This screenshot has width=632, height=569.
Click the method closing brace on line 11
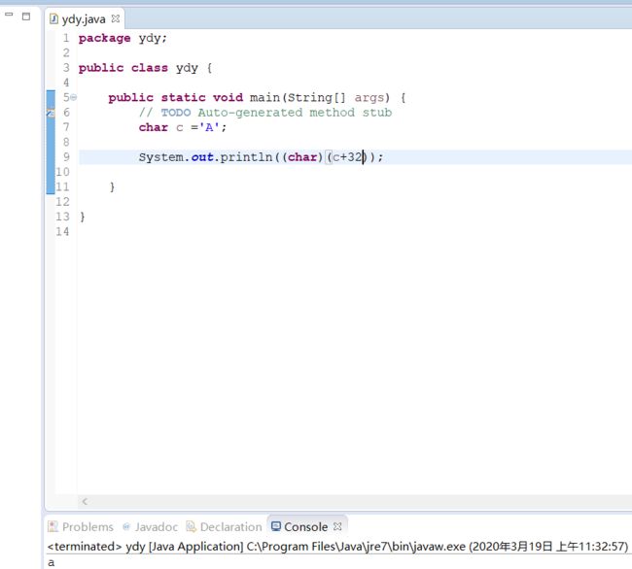coord(112,187)
